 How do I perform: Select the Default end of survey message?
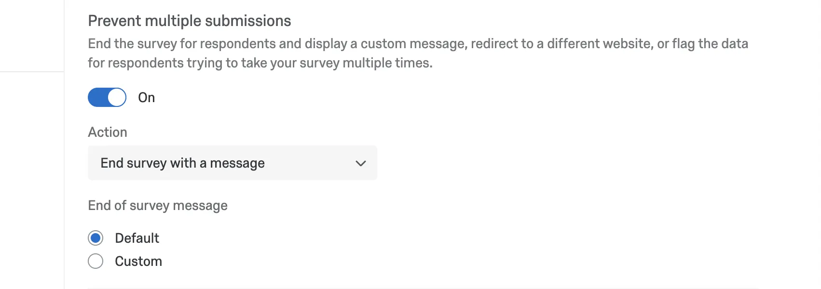click(x=96, y=238)
